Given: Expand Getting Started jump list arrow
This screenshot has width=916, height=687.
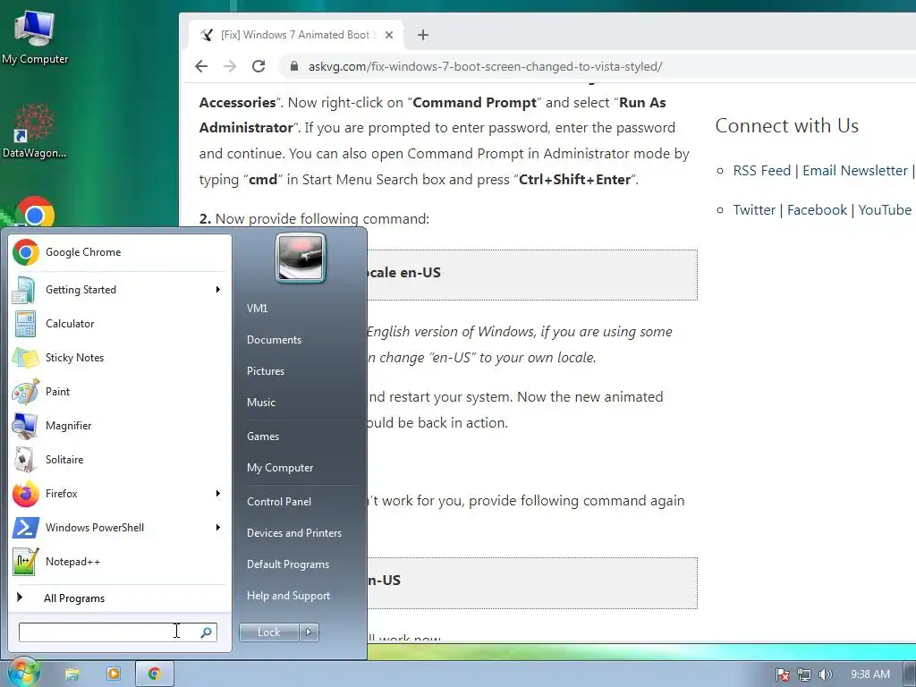Looking at the screenshot, I should tap(218, 290).
